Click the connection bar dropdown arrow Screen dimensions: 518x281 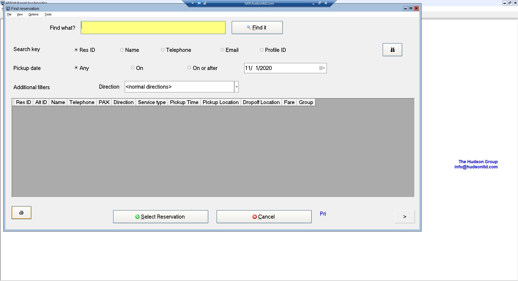click(x=192, y=3)
